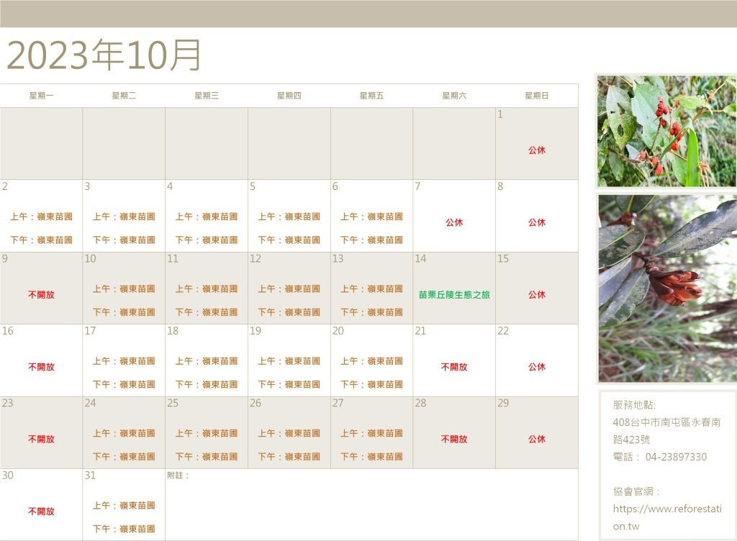Click the 公休 label on October 7
Image resolution: width=737 pixels, height=541 pixels.
(x=454, y=222)
